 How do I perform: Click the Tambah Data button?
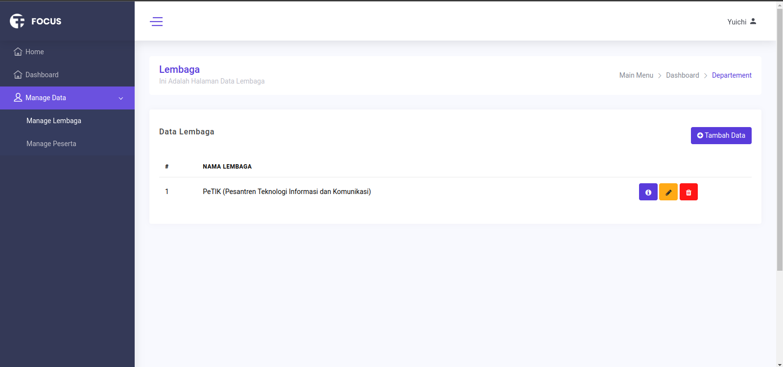point(721,135)
